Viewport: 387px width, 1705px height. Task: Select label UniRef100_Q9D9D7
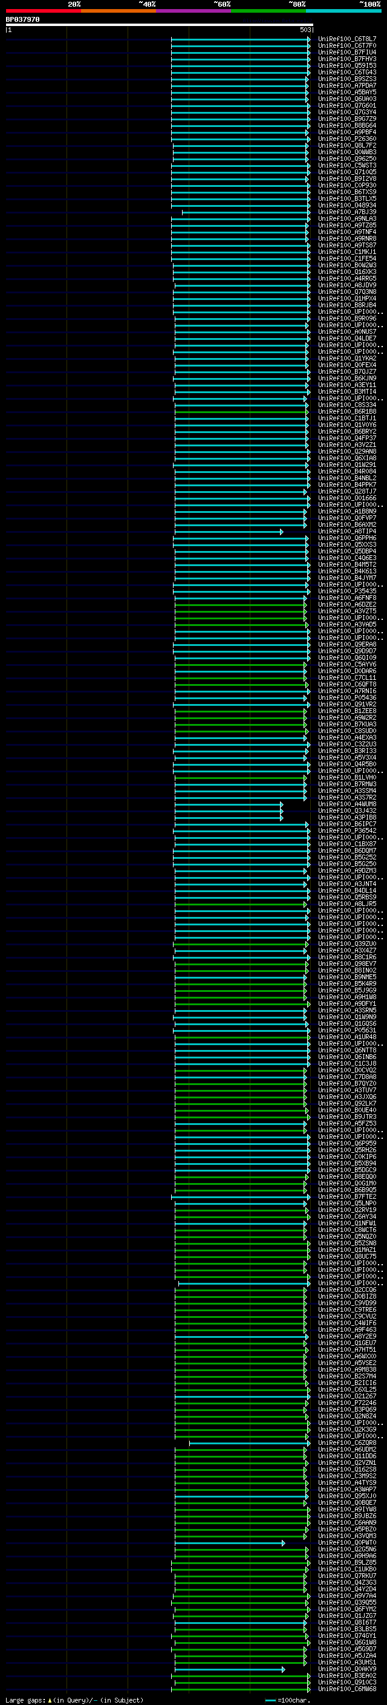(x=346, y=651)
